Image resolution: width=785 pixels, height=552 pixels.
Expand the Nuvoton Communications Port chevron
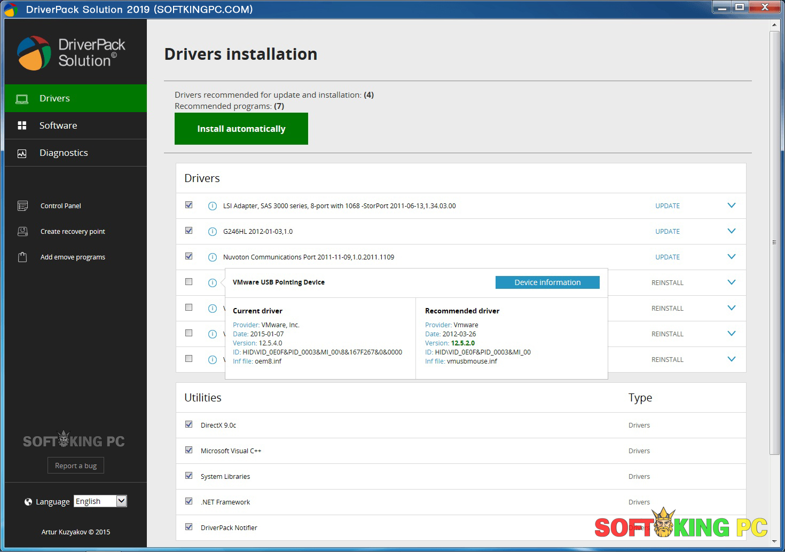pyautogui.click(x=732, y=257)
